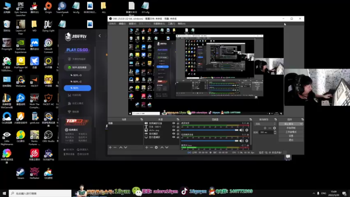Viewport: 350px width, 197px height.
Task: Open the Tools (T) menu in OBS
Action: click(x=171, y=24)
